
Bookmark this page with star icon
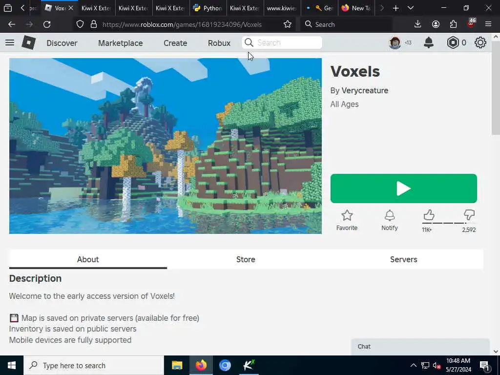287,24
